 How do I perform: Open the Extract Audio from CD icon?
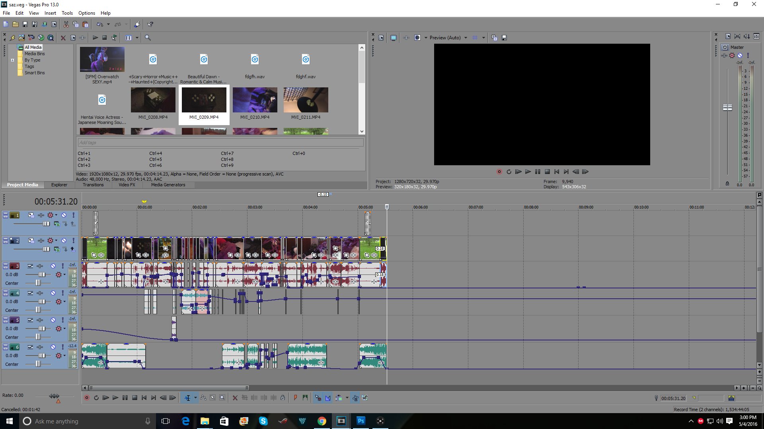(40, 38)
